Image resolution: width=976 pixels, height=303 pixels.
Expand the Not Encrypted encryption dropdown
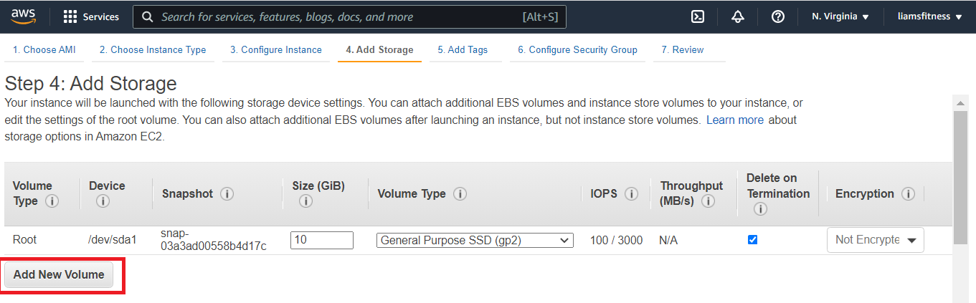(875, 240)
